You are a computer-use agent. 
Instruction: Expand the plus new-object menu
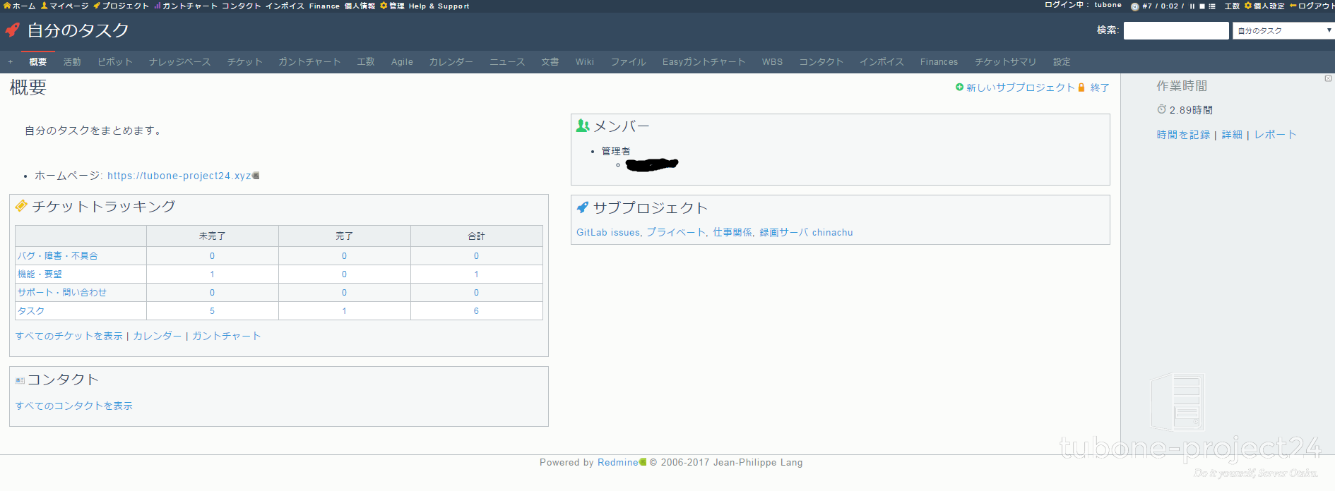tap(11, 62)
